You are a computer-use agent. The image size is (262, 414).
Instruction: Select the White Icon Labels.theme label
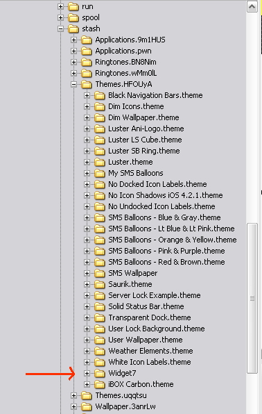150,362
